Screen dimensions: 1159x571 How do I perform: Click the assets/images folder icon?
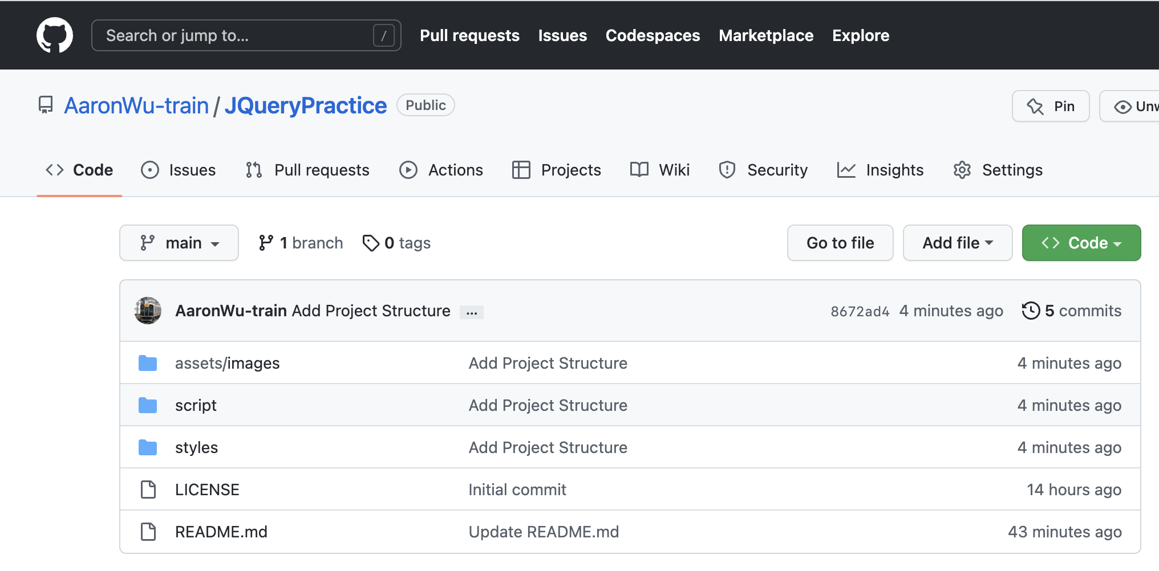click(148, 363)
